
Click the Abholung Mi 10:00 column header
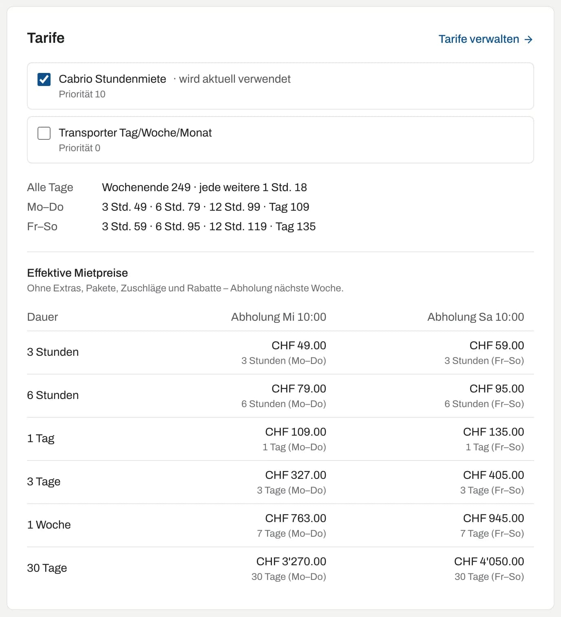[x=278, y=317]
